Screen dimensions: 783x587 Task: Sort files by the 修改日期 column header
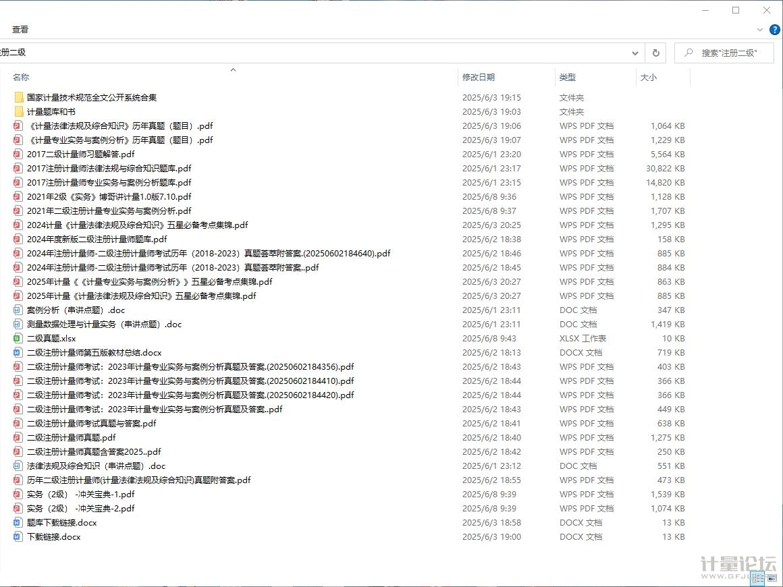click(478, 78)
